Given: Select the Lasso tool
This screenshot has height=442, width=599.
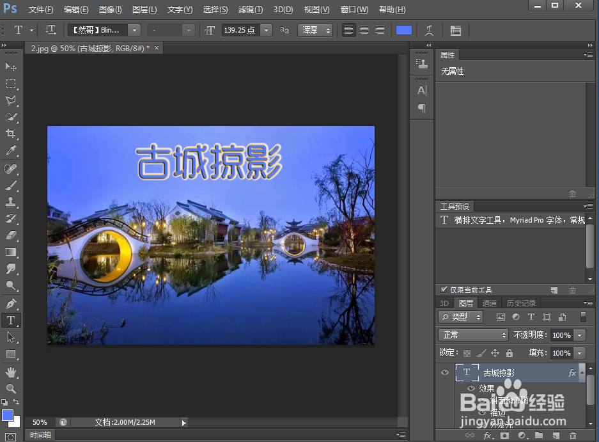Looking at the screenshot, I should [x=11, y=100].
